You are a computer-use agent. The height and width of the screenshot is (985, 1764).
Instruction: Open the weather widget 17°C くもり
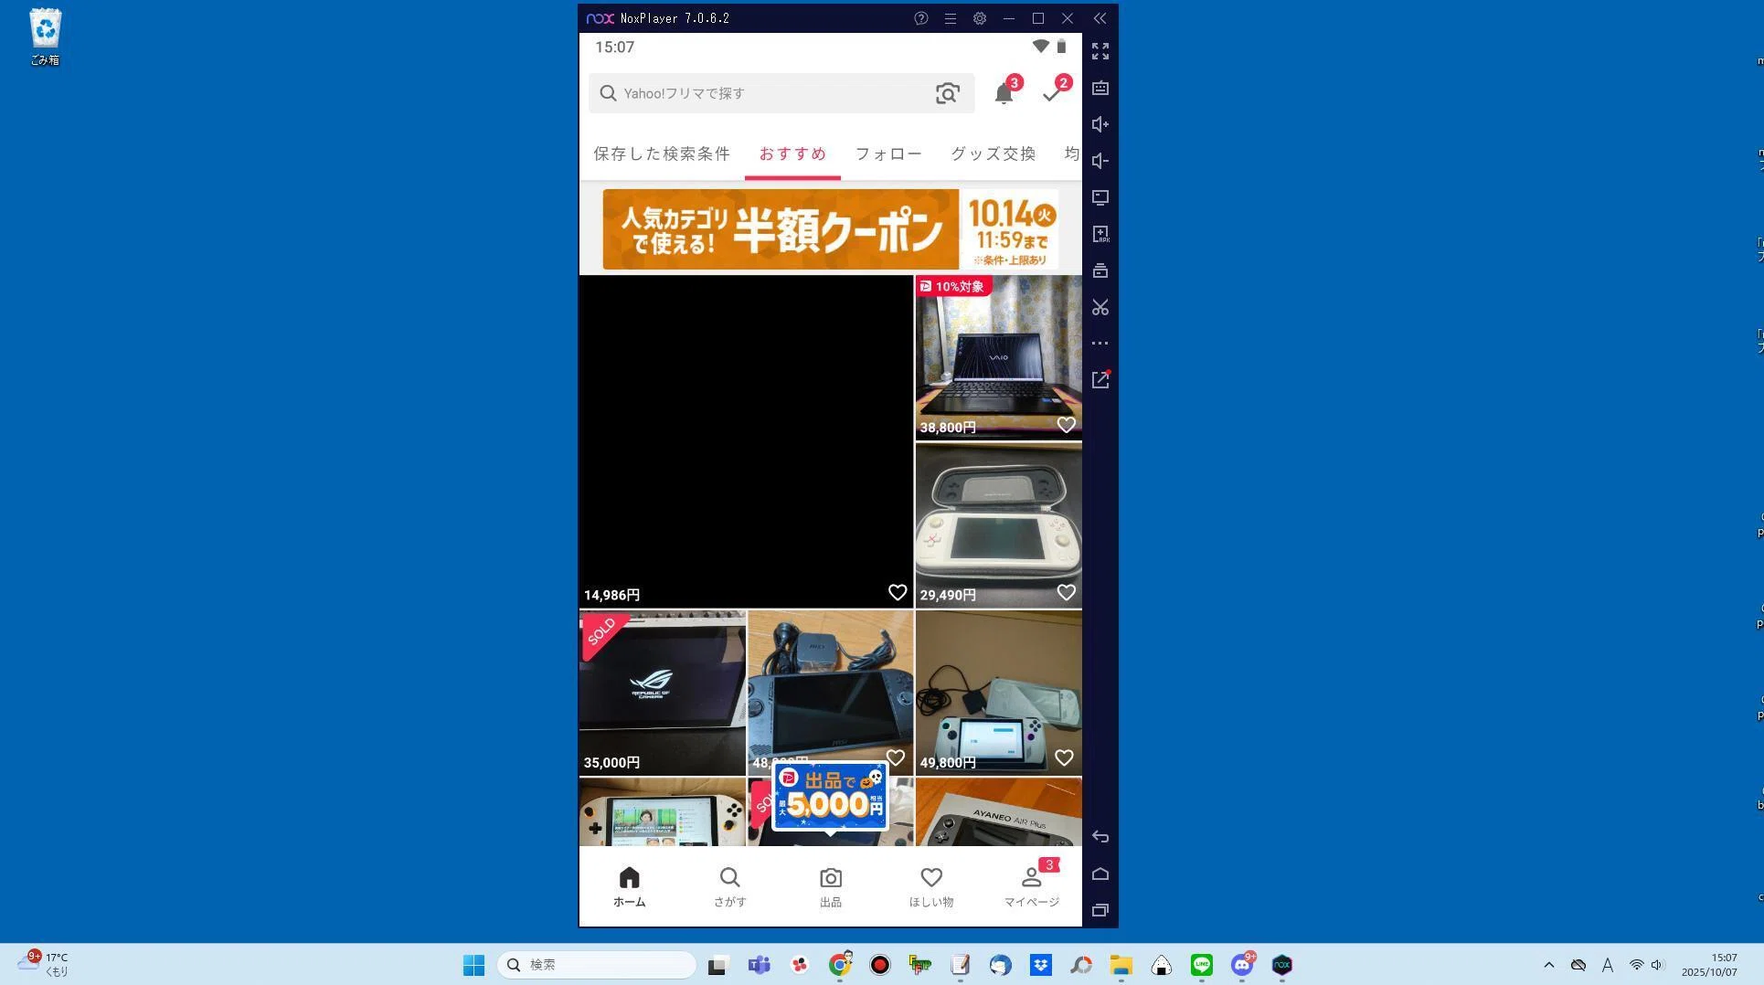click(x=44, y=965)
